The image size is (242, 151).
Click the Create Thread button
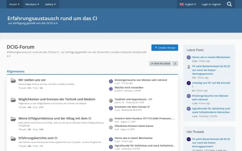tap(165, 48)
